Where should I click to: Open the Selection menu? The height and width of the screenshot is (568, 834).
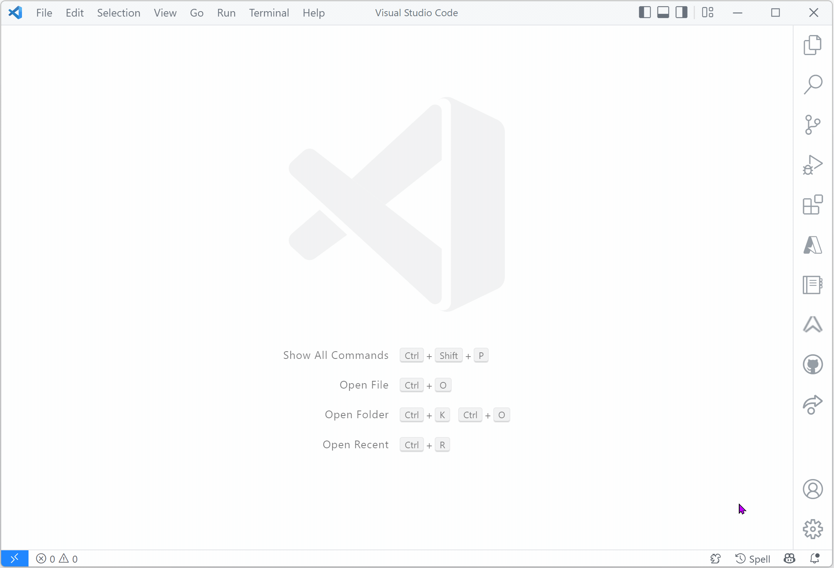tap(118, 13)
